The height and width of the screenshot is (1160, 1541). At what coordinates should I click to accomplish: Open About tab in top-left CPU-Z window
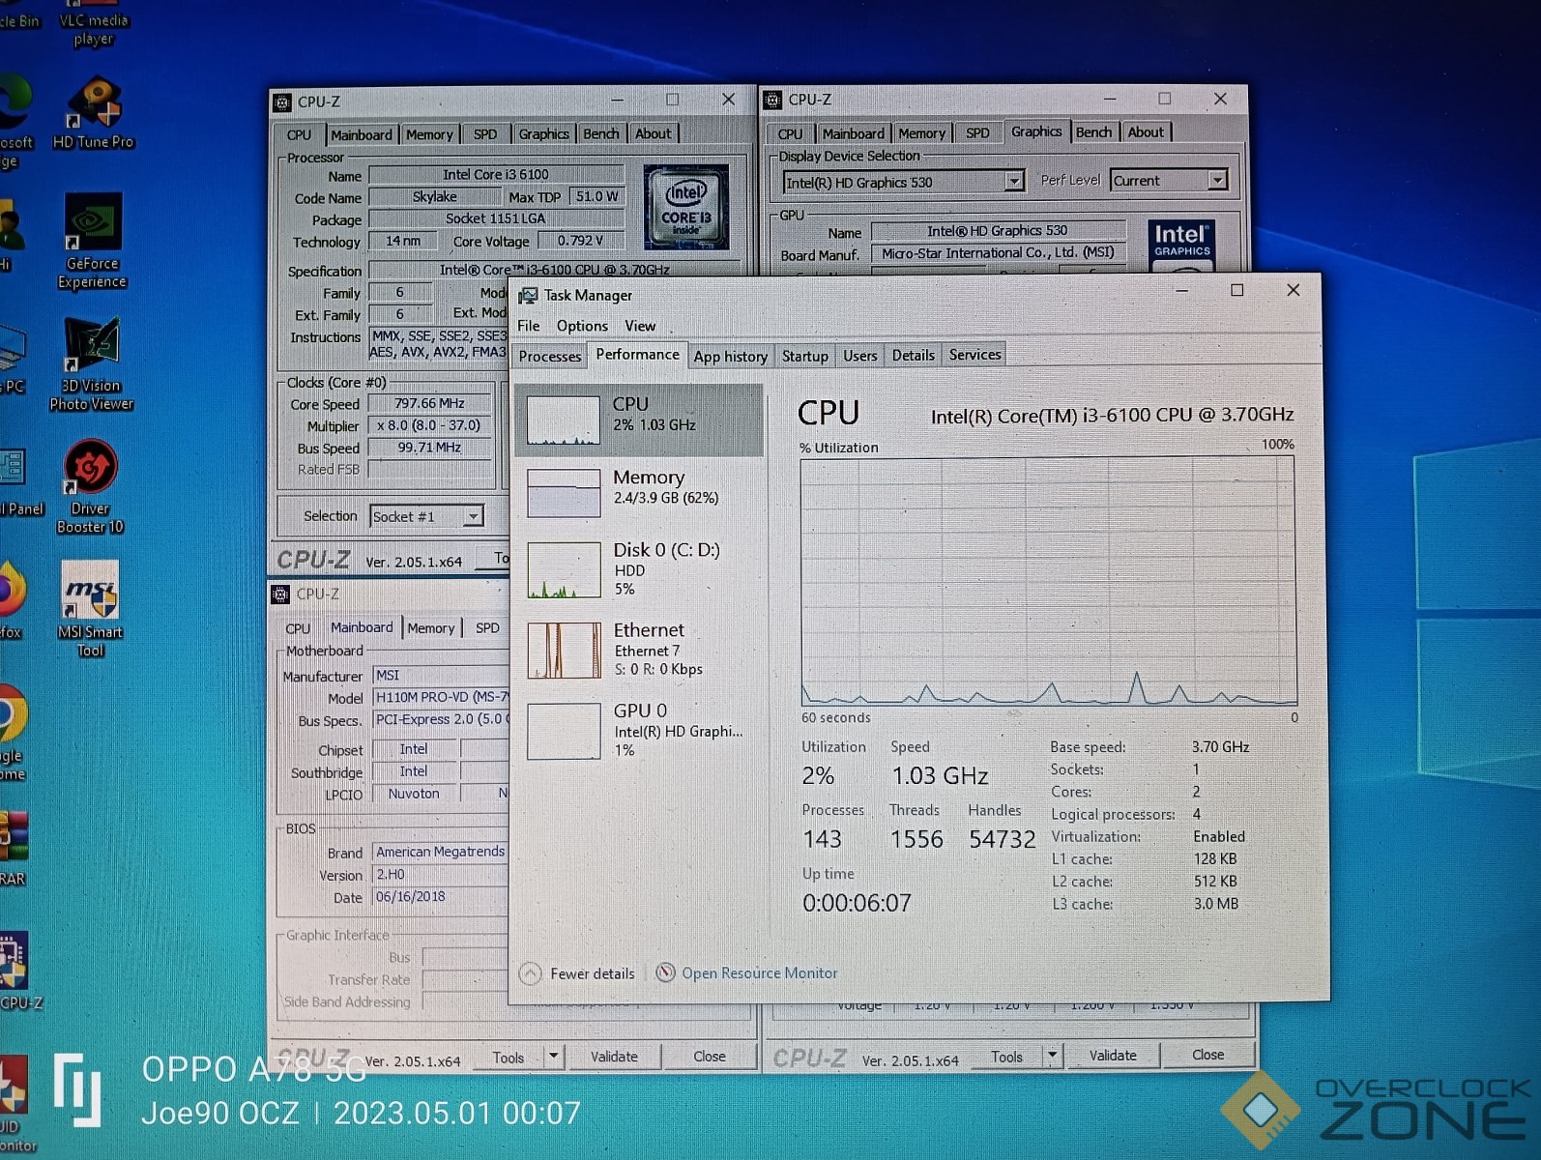pyautogui.click(x=653, y=133)
